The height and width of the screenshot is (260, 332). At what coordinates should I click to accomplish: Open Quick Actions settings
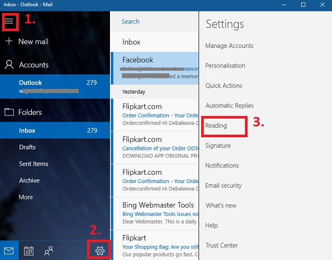tap(224, 86)
